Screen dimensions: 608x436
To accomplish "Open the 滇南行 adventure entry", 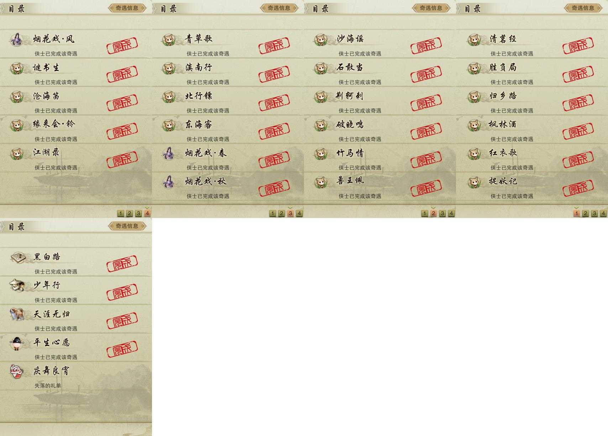I will coord(228,72).
